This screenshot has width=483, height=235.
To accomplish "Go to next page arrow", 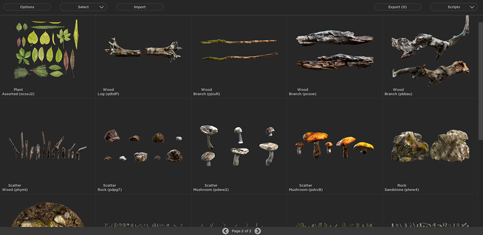I will (258, 231).
